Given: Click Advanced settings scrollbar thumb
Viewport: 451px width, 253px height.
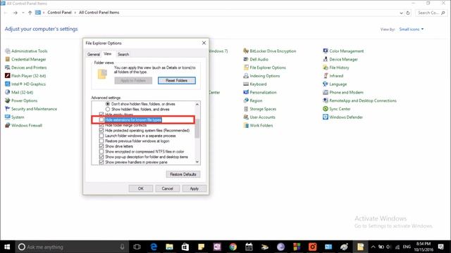Looking at the screenshot, I should [197, 128].
